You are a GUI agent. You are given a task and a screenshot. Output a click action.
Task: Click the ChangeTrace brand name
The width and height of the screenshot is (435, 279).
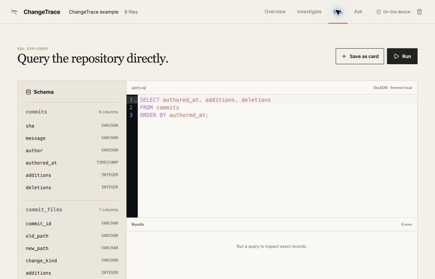coord(42,12)
